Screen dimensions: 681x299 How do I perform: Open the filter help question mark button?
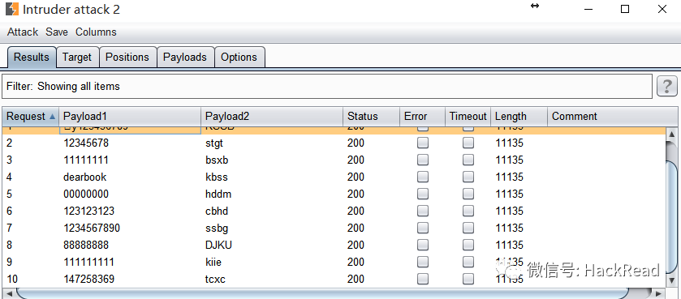click(x=666, y=86)
